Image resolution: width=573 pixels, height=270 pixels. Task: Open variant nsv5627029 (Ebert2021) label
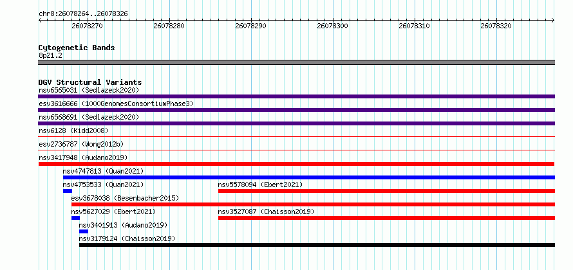113,212
